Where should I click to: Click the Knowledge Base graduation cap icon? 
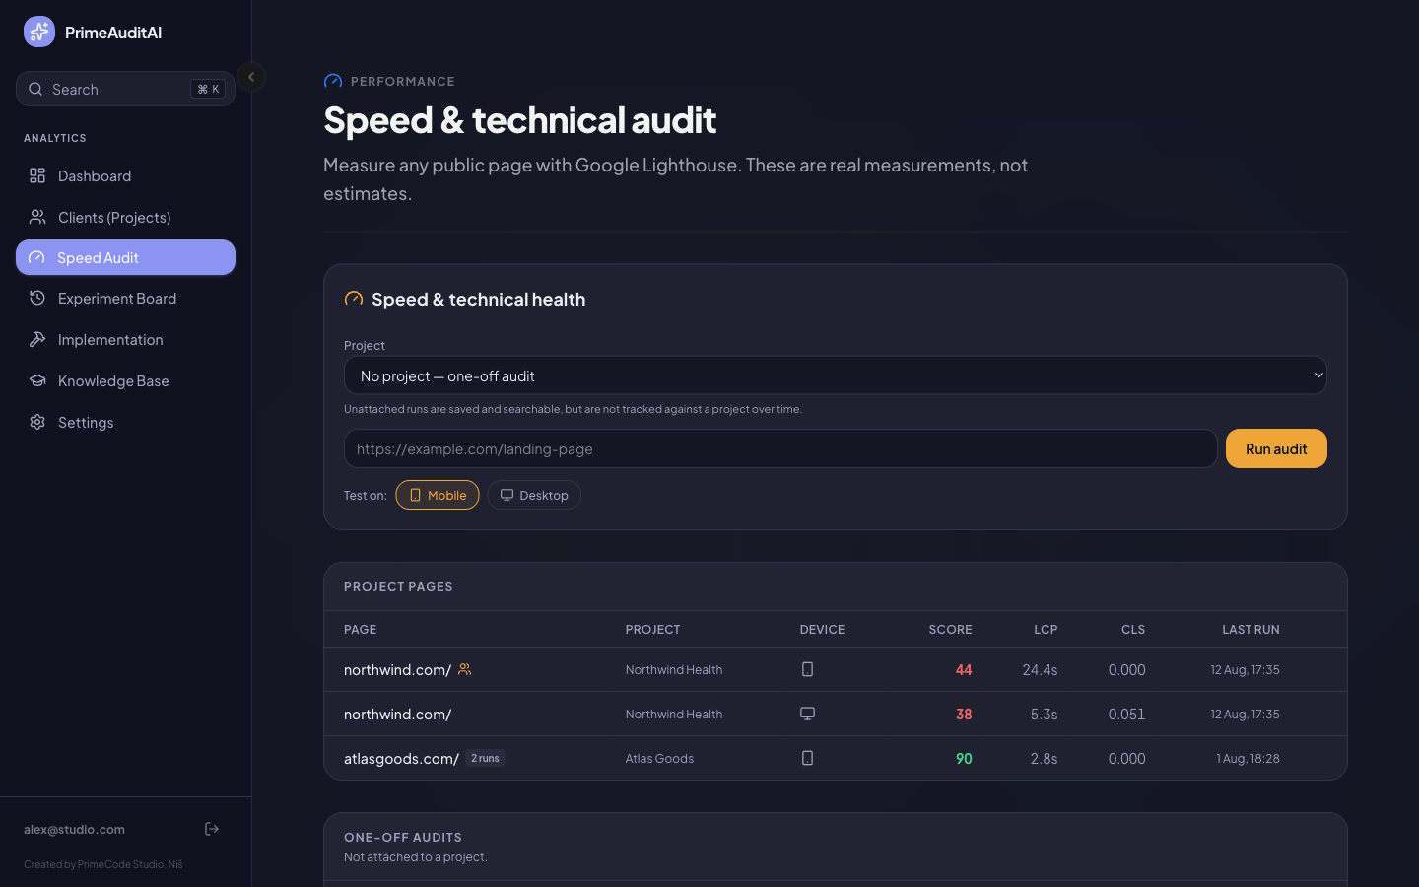click(x=37, y=380)
